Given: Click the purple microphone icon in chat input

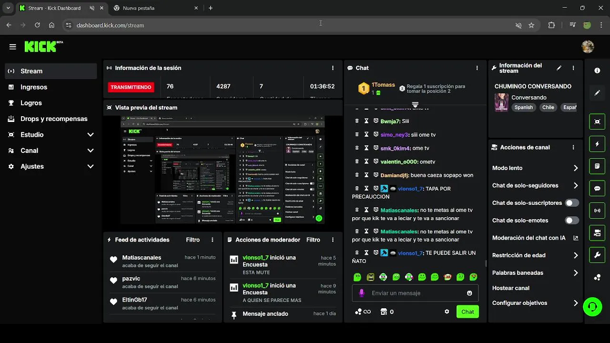Looking at the screenshot, I should click(362, 293).
